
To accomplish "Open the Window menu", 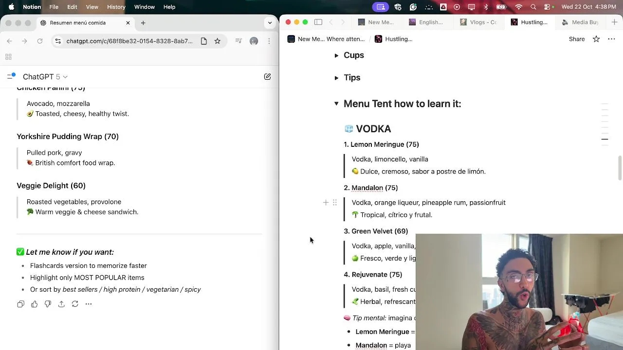I will coord(145,7).
